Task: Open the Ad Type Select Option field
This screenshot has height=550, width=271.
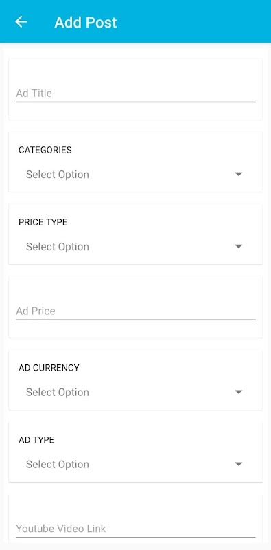Action: tap(135, 464)
